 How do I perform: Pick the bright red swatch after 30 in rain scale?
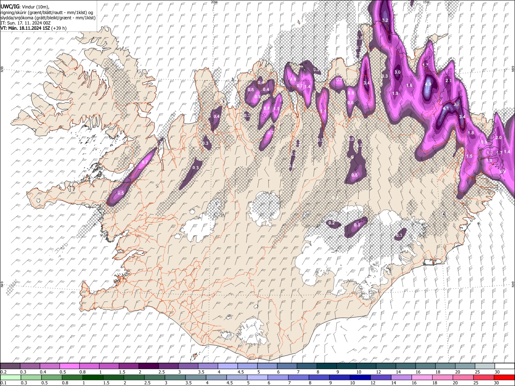pos(504,378)
